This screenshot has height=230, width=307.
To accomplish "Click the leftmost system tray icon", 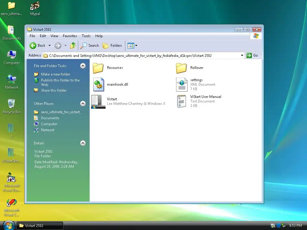I will (x=273, y=226).
